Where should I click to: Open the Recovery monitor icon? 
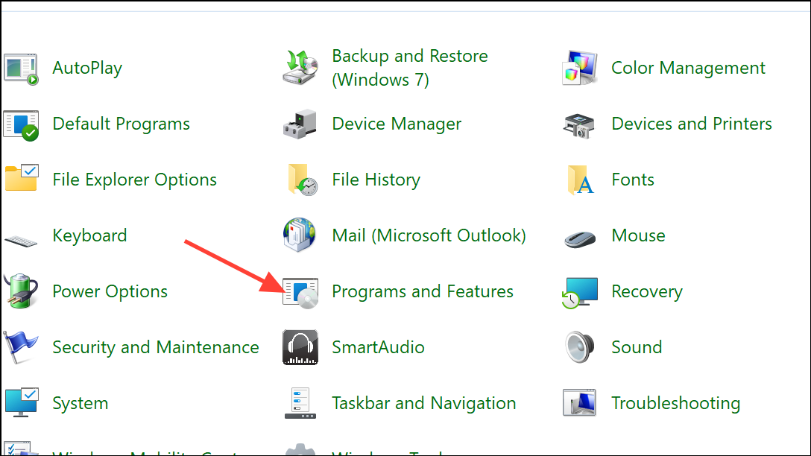click(x=580, y=293)
